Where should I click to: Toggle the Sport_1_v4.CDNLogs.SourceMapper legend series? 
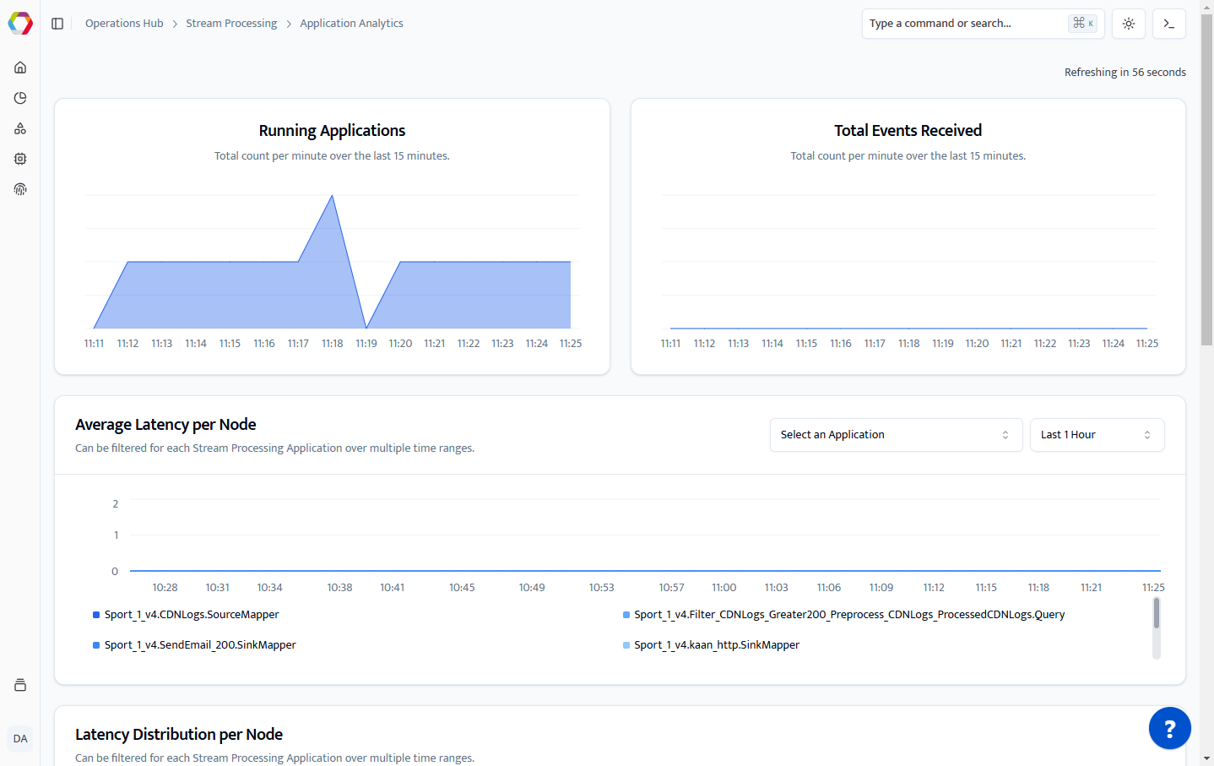click(191, 615)
